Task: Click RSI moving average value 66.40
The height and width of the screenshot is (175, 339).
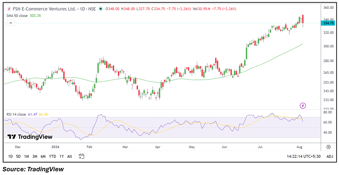Action: click(43, 115)
